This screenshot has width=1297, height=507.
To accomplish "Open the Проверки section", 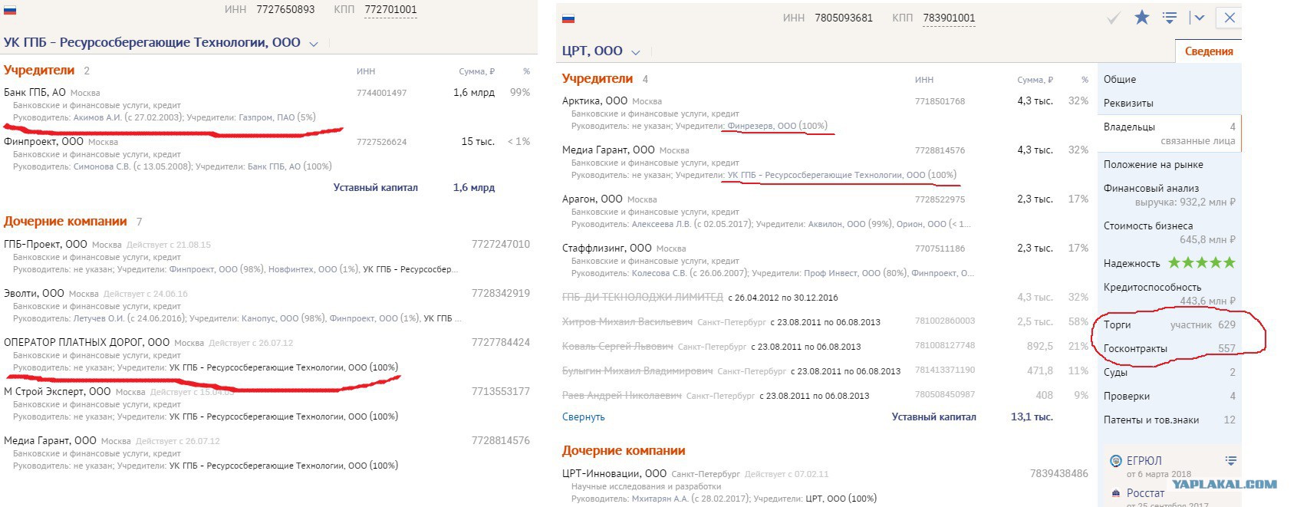I will (1170, 397).
